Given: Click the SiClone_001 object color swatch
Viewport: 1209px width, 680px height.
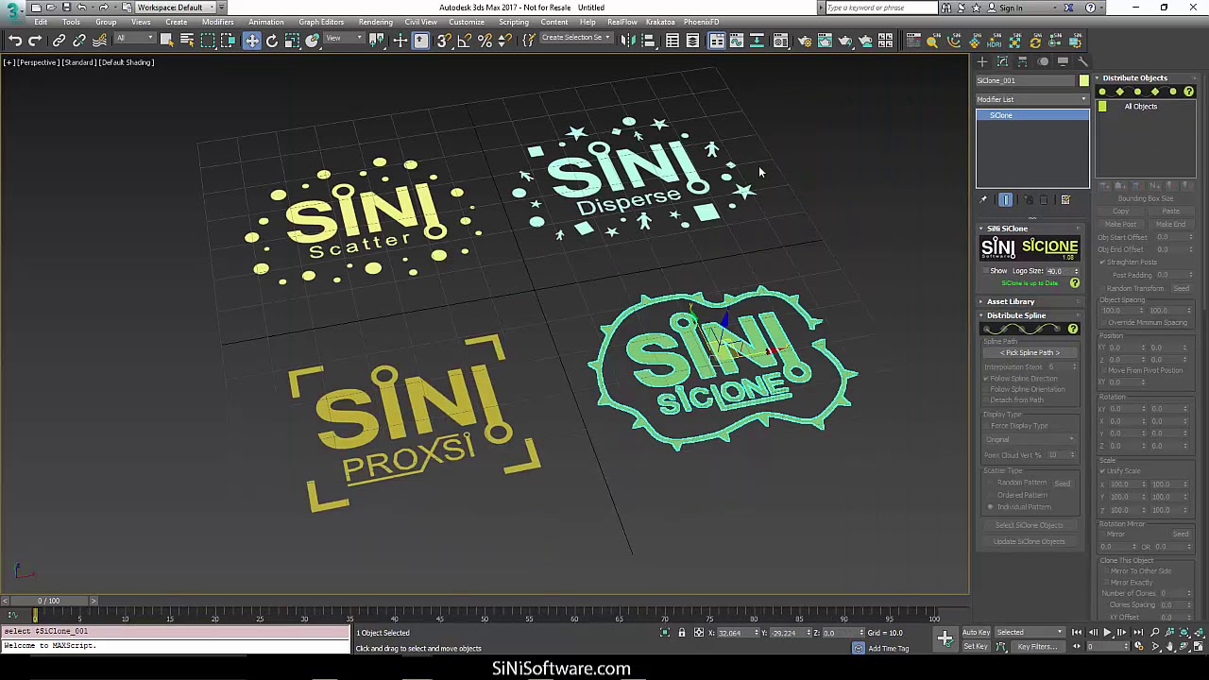Looking at the screenshot, I should click(x=1083, y=80).
